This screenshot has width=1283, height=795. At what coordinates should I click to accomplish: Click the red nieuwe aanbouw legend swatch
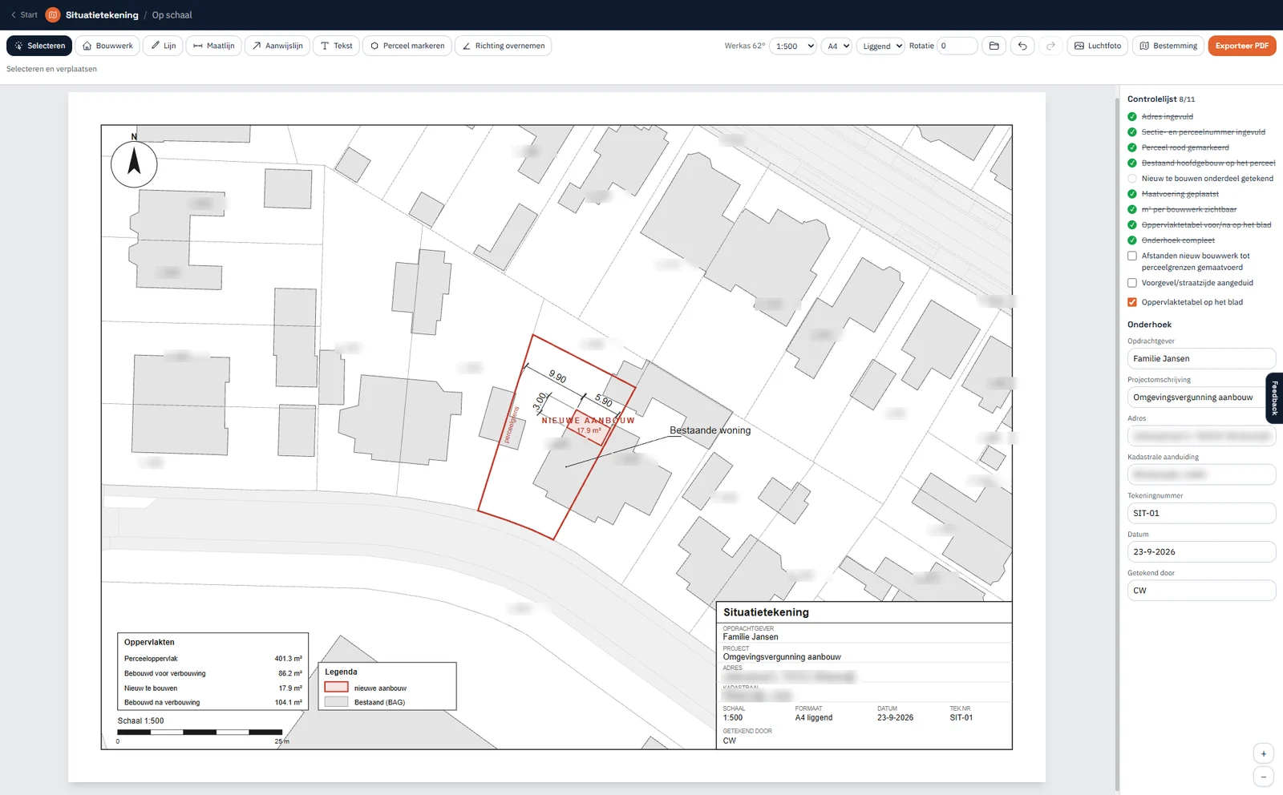pyautogui.click(x=336, y=687)
